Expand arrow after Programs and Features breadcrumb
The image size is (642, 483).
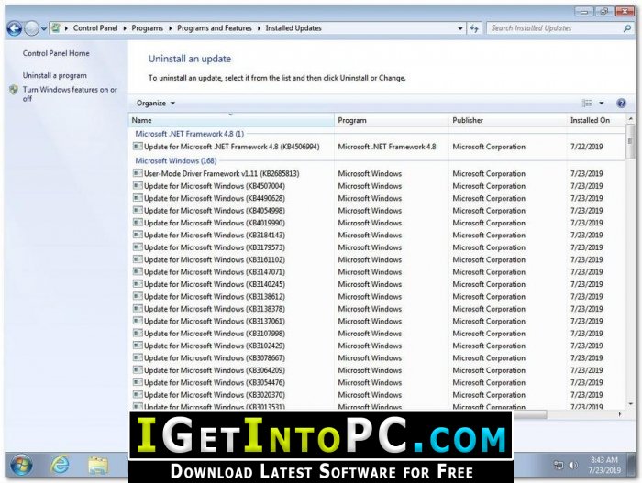coord(259,28)
